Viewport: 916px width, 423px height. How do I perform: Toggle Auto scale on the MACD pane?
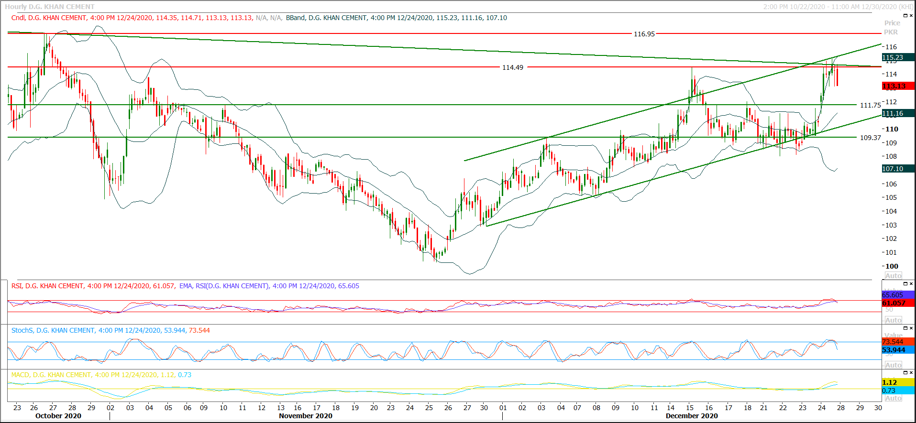tap(893, 398)
